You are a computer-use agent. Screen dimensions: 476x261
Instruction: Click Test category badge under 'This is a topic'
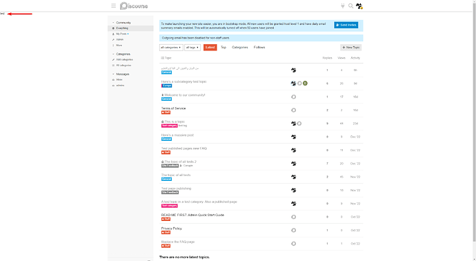[x=170, y=126]
